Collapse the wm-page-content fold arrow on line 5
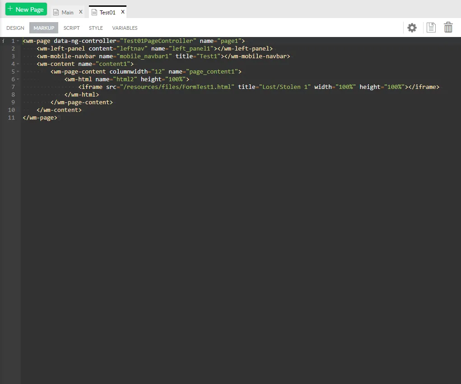This screenshot has height=384, width=461. 18,71
